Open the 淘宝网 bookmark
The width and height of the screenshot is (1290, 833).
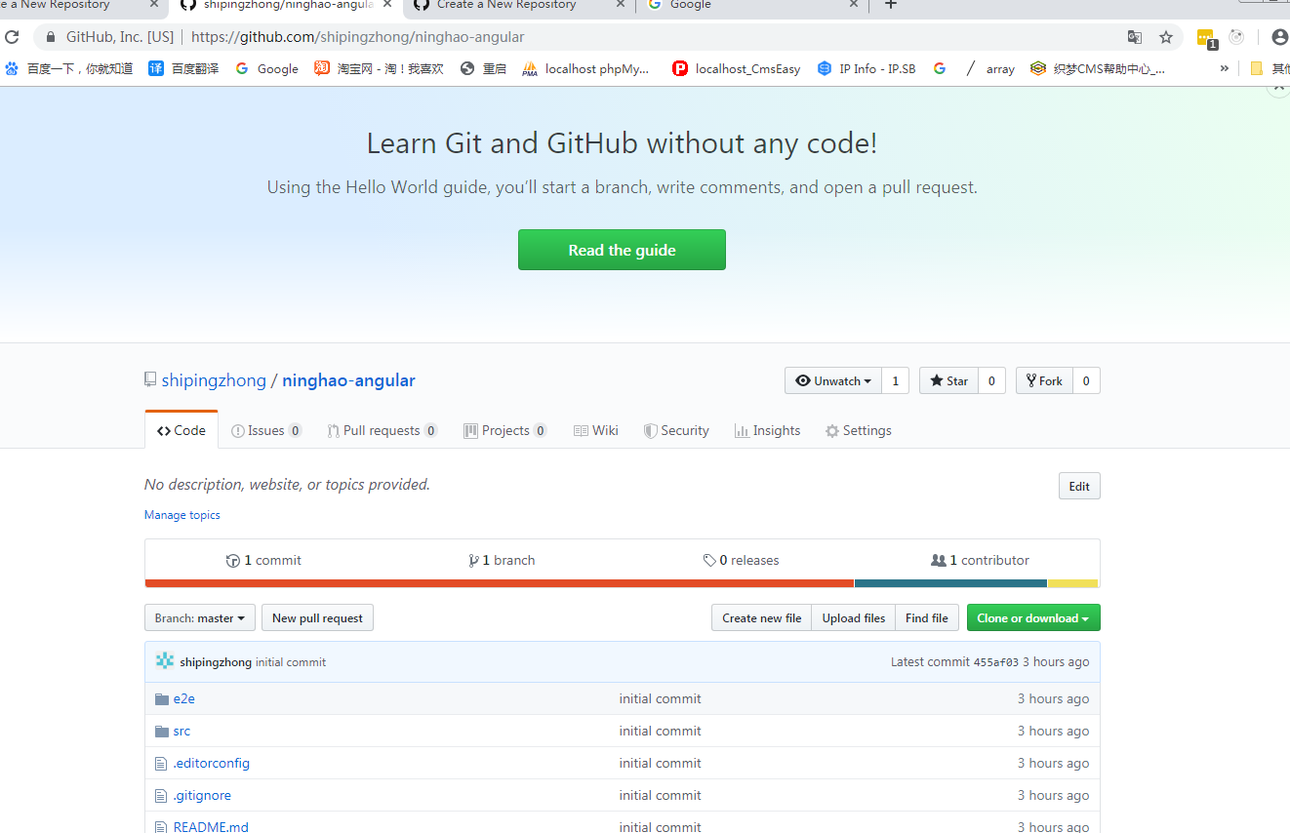coord(379,68)
